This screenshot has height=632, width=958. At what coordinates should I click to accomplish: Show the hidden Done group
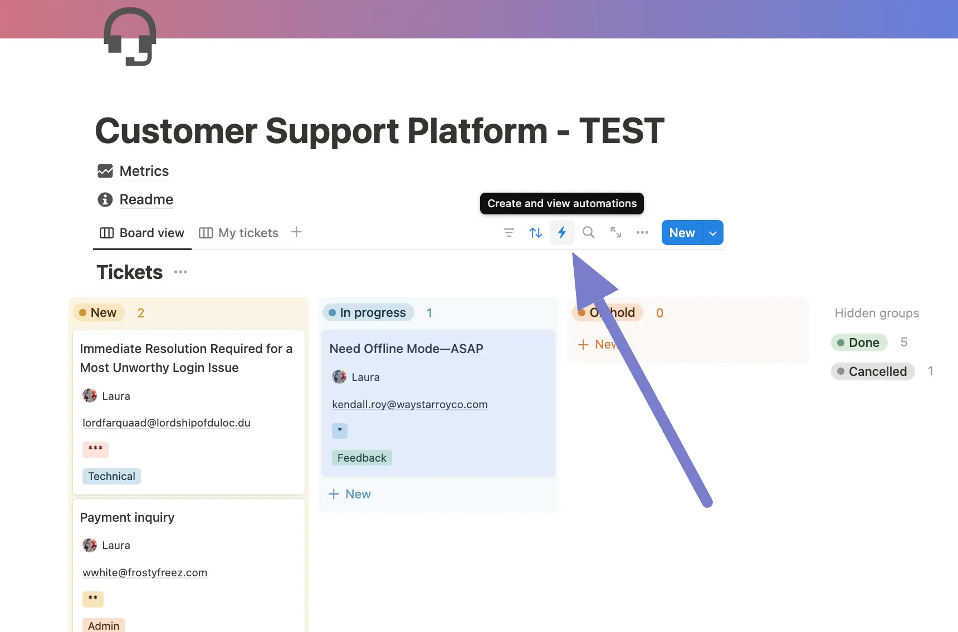(859, 342)
